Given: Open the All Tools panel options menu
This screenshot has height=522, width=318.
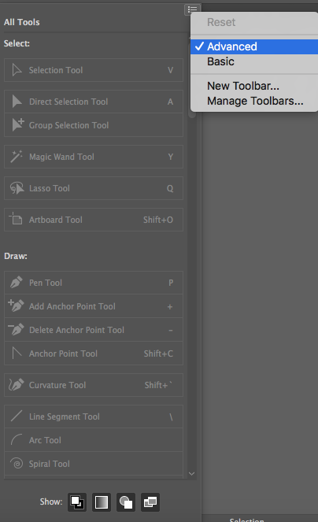Looking at the screenshot, I should (x=192, y=9).
